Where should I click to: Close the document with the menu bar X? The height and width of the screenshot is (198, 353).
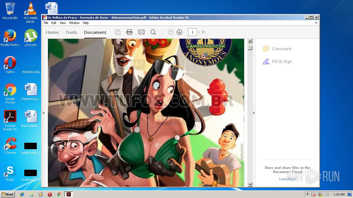click(316, 23)
